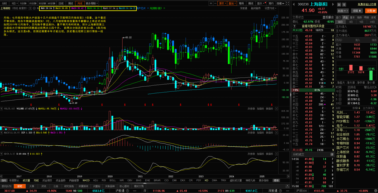Remove the 国产芯片 overlay with X
The width and height of the screenshot is (378, 193).
(x=148, y=8)
